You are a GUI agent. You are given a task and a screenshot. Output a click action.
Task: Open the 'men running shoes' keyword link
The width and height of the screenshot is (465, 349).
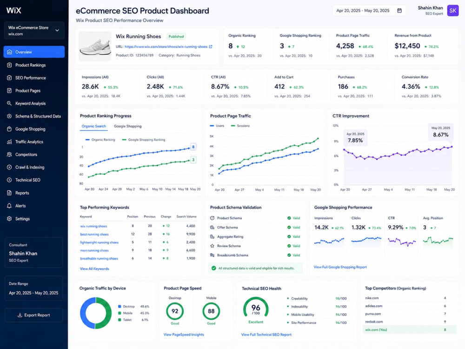(x=94, y=250)
